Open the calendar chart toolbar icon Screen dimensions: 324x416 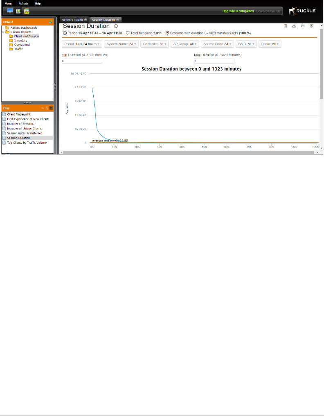click(x=26, y=11)
